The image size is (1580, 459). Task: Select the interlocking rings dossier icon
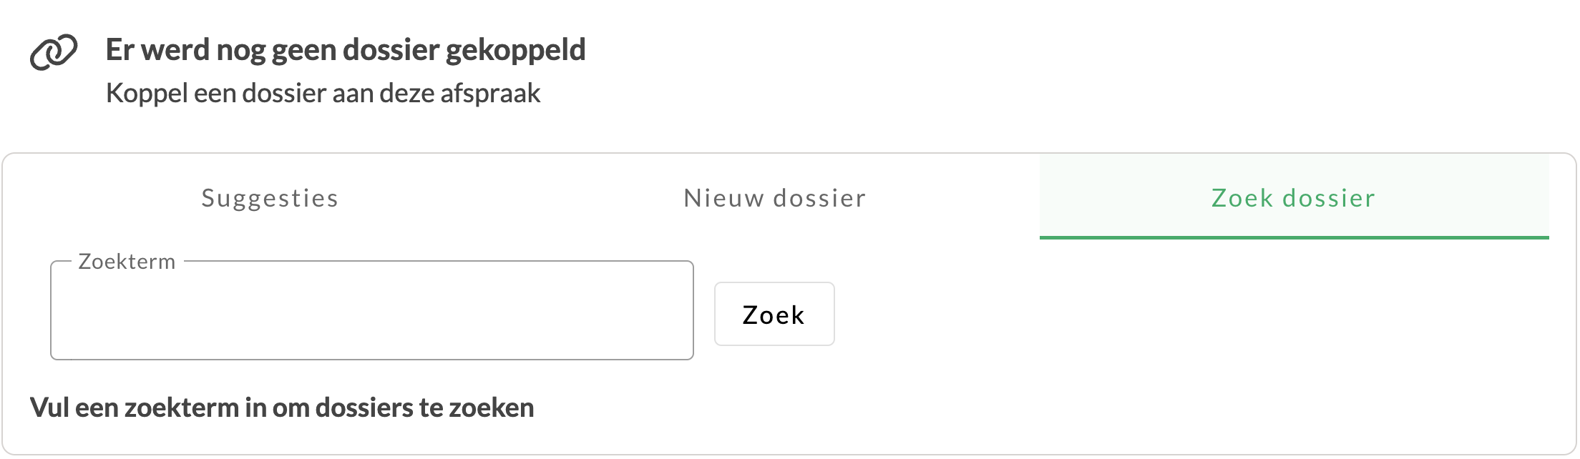point(54,51)
